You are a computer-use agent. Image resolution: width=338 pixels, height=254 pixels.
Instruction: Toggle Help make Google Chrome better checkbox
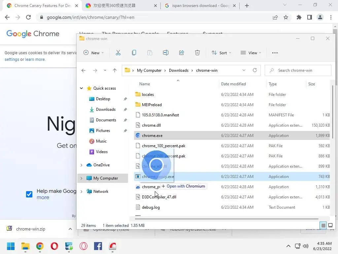coord(29,194)
